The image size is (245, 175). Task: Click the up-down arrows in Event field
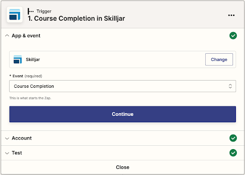(230, 86)
